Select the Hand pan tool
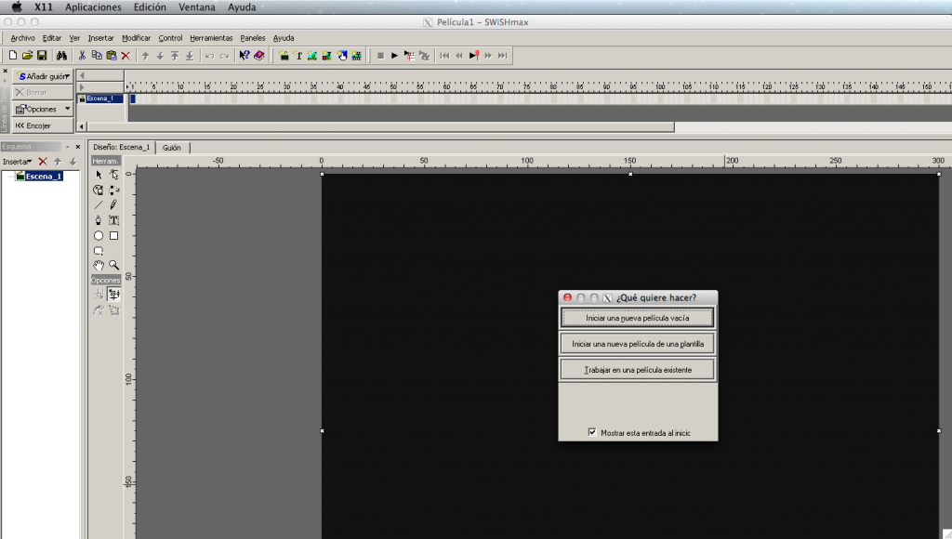This screenshot has height=539, width=952. pos(99,265)
